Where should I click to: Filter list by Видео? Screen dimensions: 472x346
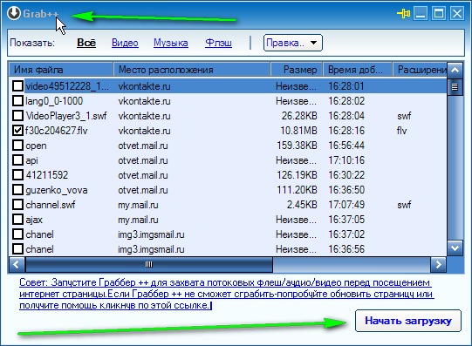coord(125,43)
